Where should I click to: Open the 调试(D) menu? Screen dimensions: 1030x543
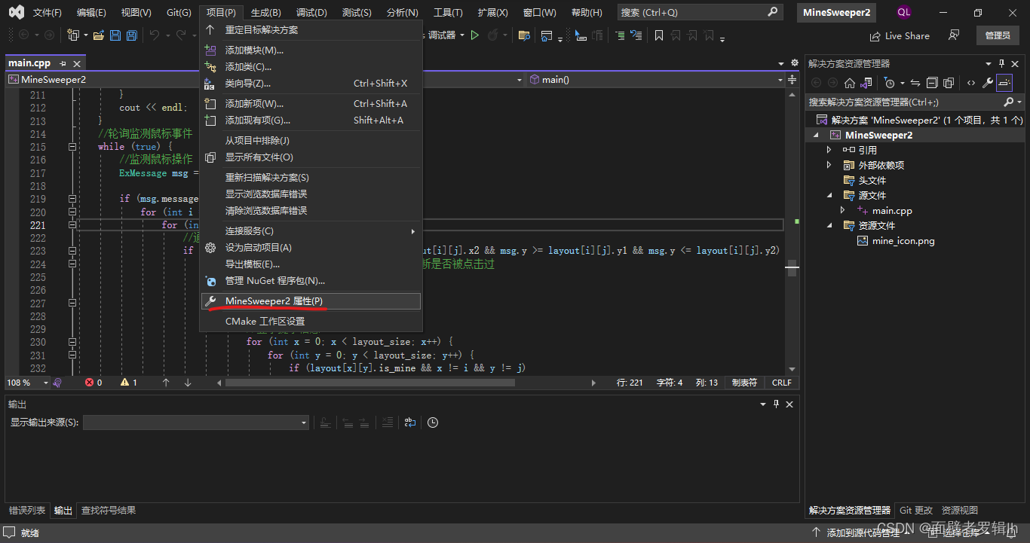(x=311, y=12)
